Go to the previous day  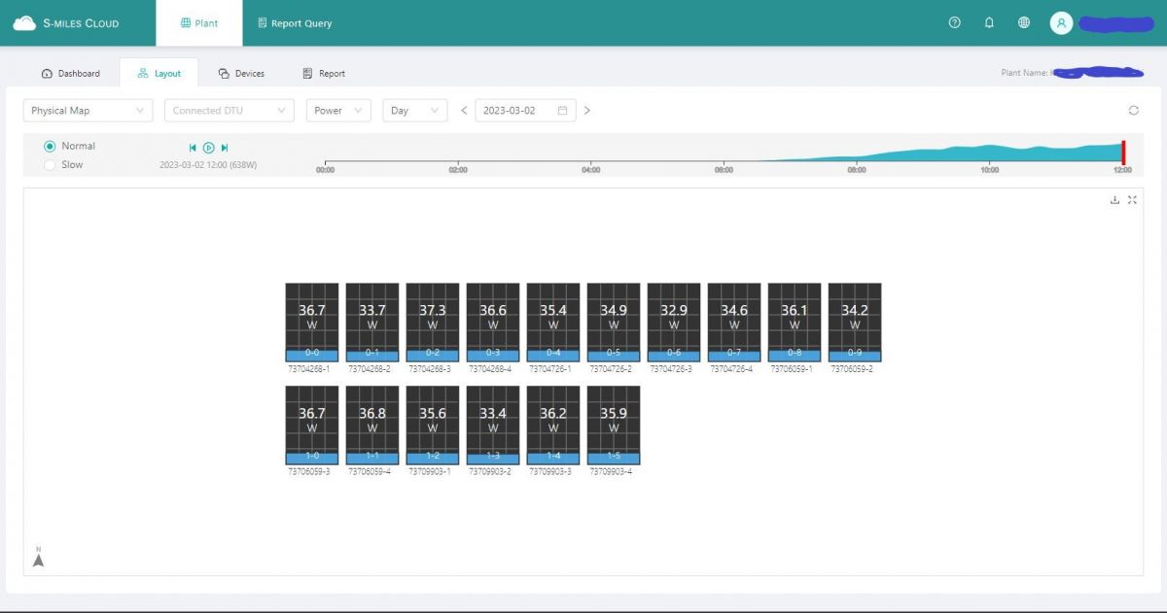point(464,111)
